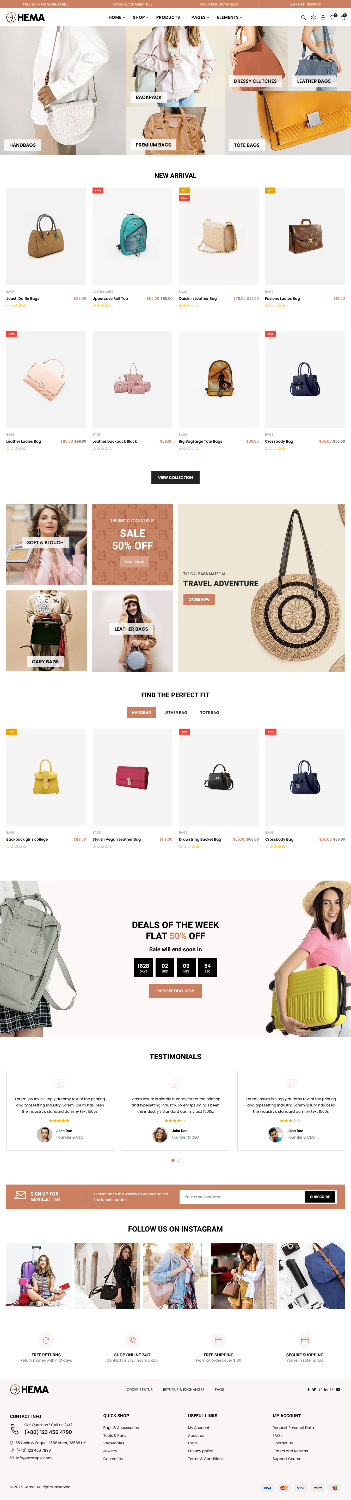The image size is (351, 1500).
Task: Click the VIEW COLLECTION button
Action: (176, 477)
